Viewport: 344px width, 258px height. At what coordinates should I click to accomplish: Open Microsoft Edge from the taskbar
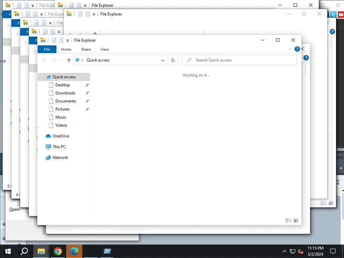tap(74, 251)
